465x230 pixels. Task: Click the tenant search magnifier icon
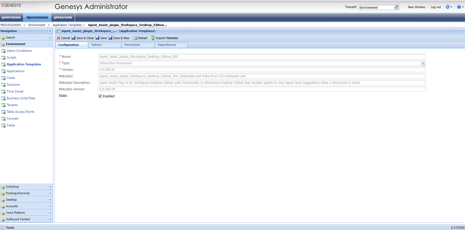coord(397,7)
